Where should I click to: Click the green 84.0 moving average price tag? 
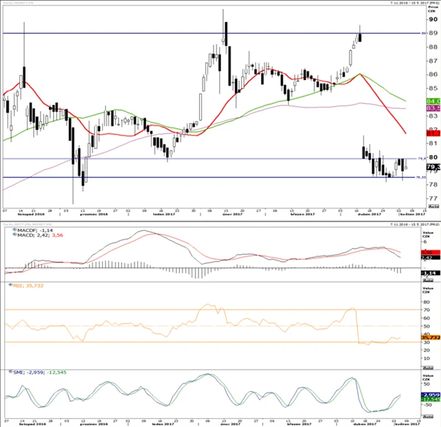tap(433, 101)
